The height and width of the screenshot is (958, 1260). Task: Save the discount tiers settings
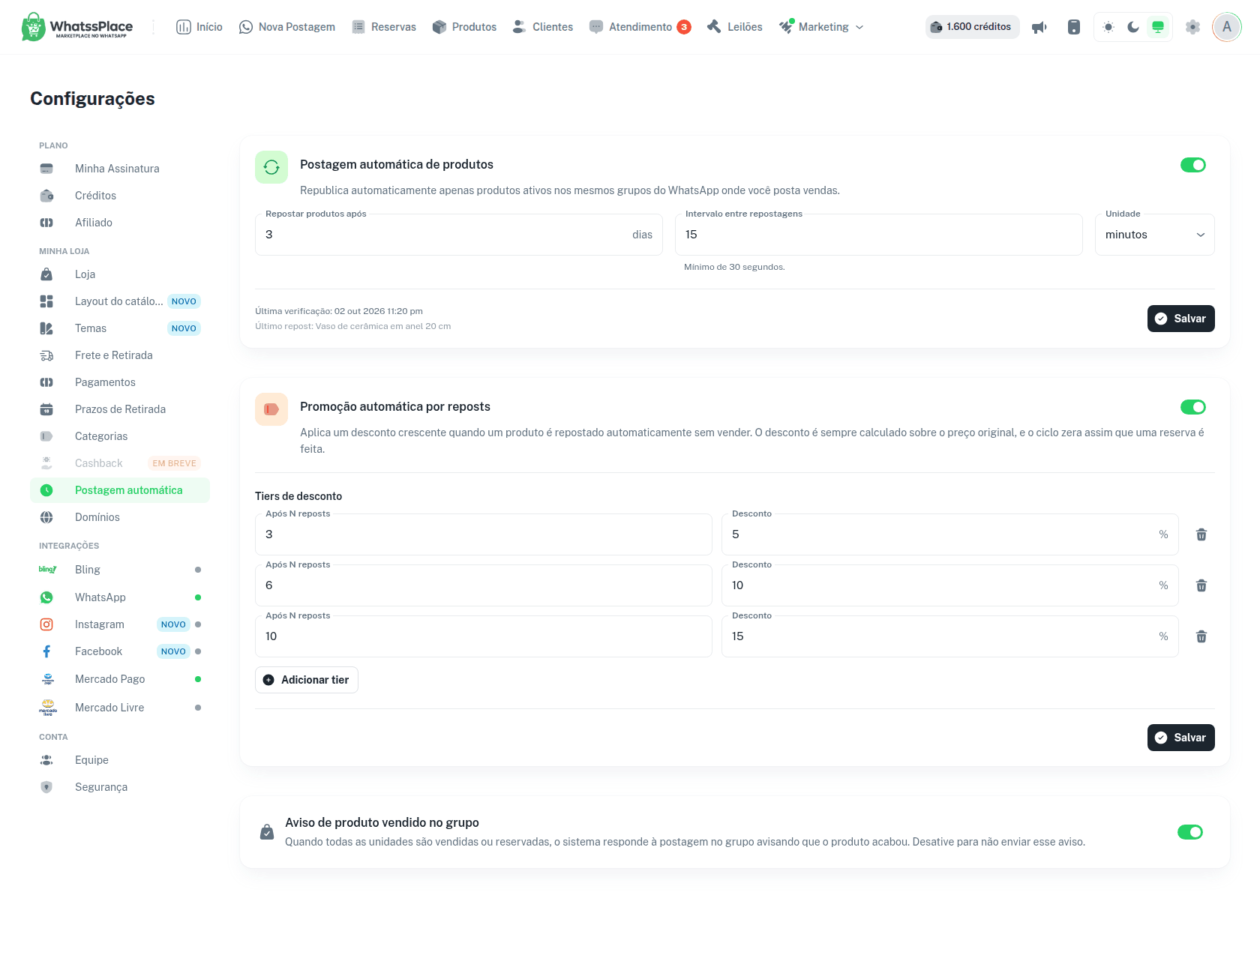(1181, 738)
